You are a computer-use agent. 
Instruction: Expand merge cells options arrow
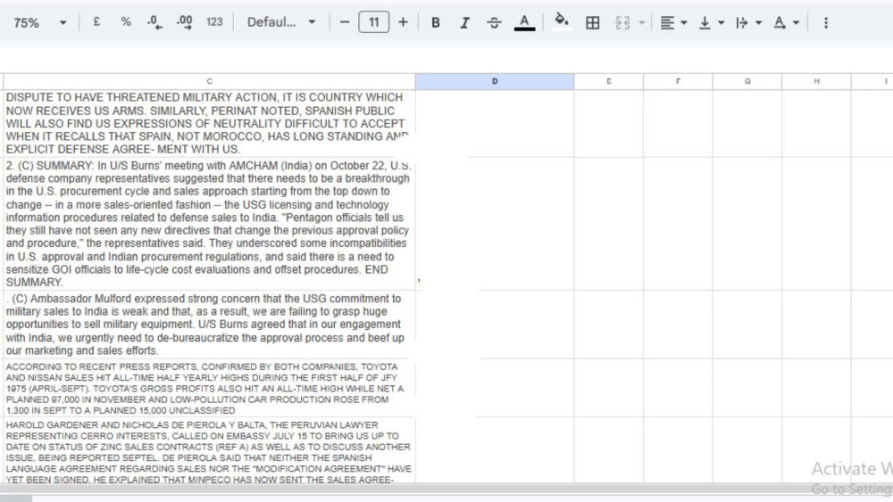pyautogui.click(x=642, y=23)
